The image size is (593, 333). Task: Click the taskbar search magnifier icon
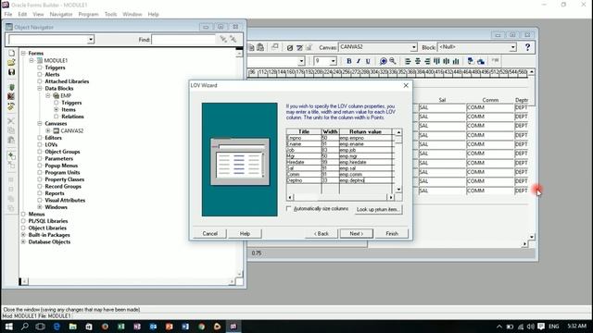(25, 327)
